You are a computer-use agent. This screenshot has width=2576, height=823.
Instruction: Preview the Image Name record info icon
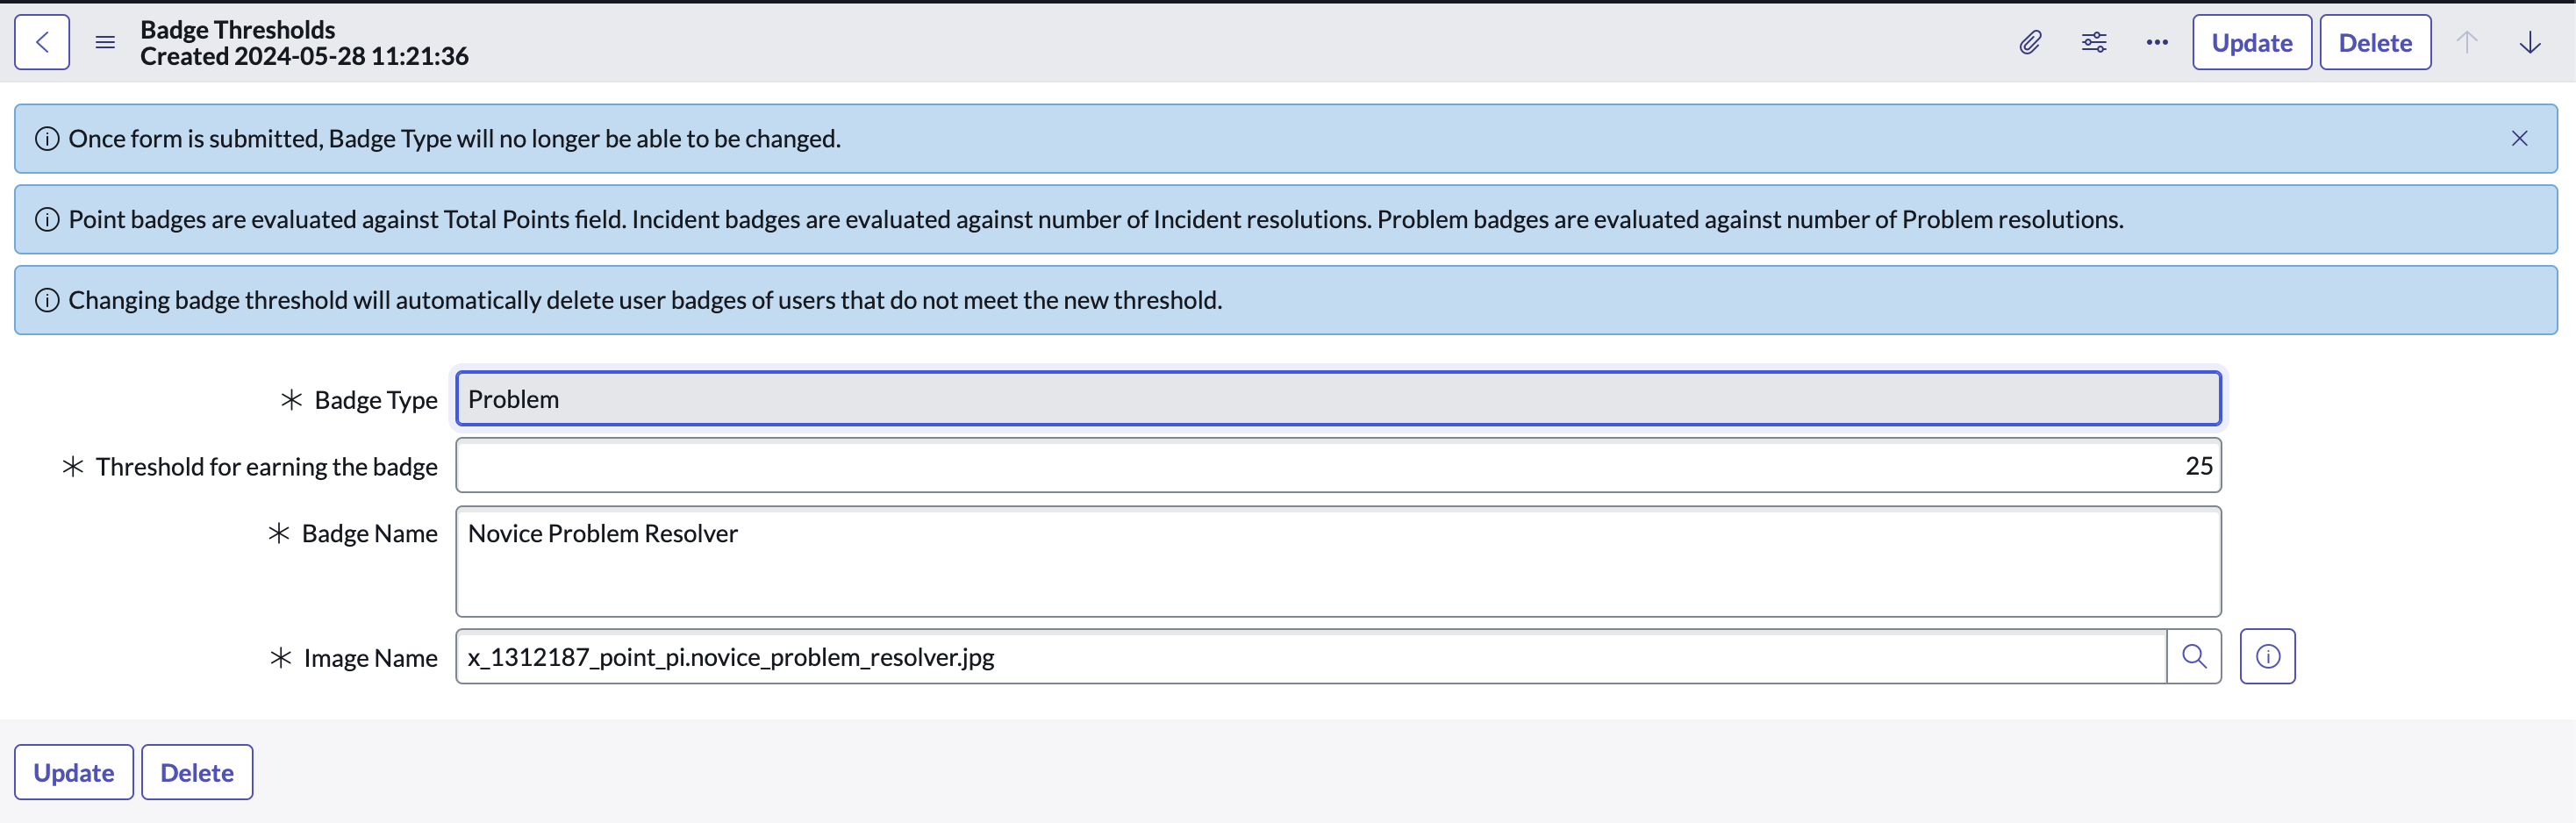pos(2266,657)
